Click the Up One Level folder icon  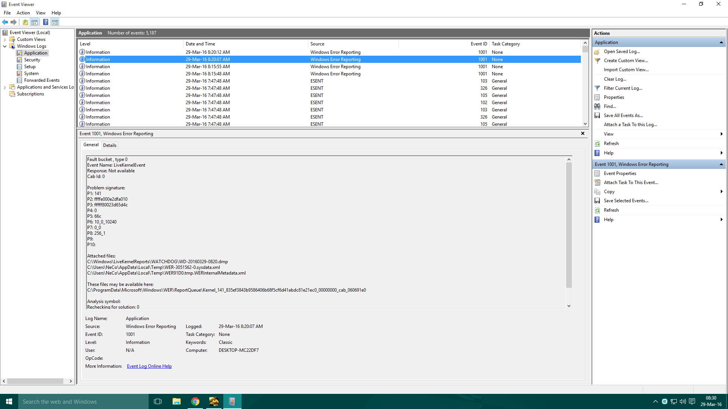25,22
